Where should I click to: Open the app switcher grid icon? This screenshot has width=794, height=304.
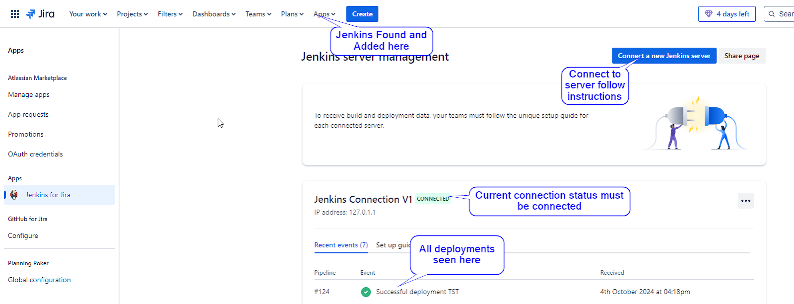coord(15,14)
